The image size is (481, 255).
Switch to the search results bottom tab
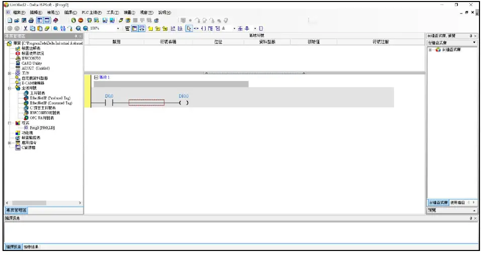(x=31, y=247)
